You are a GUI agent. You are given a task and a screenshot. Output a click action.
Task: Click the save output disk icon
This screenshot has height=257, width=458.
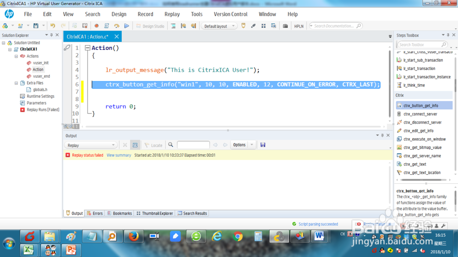pyautogui.click(x=263, y=145)
